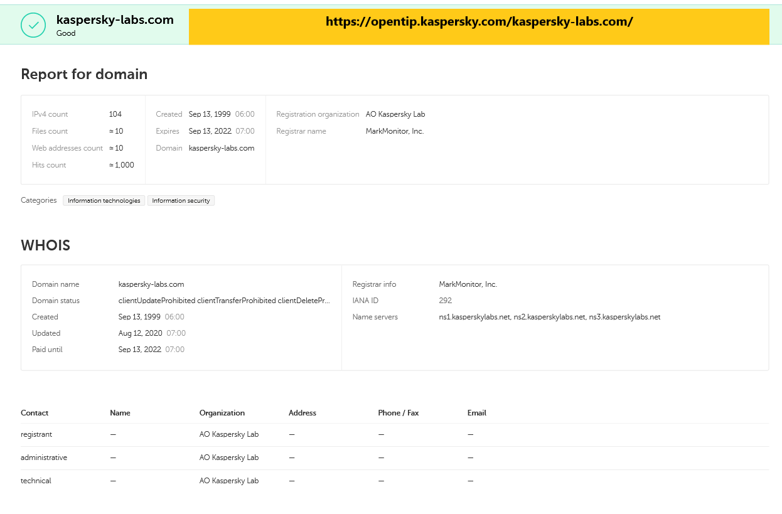The width and height of the screenshot is (782, 514).
Task: Click the Files count value ≈ 10
Action: pos(116,131)
